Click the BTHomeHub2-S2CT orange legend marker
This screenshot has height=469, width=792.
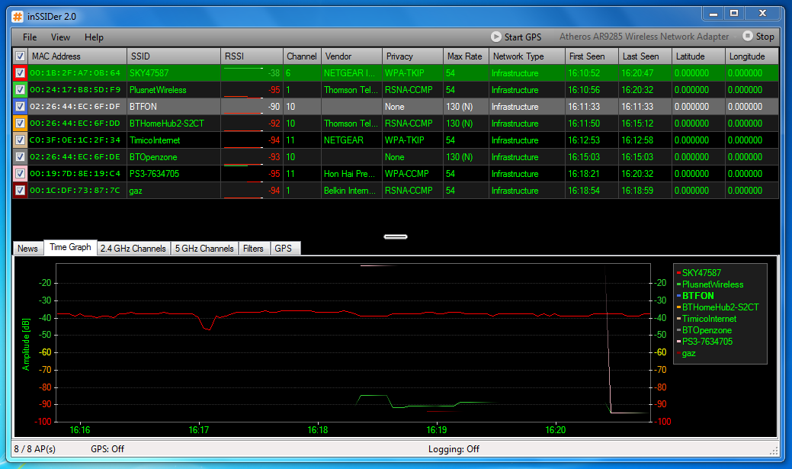click(x=679, y=307)
